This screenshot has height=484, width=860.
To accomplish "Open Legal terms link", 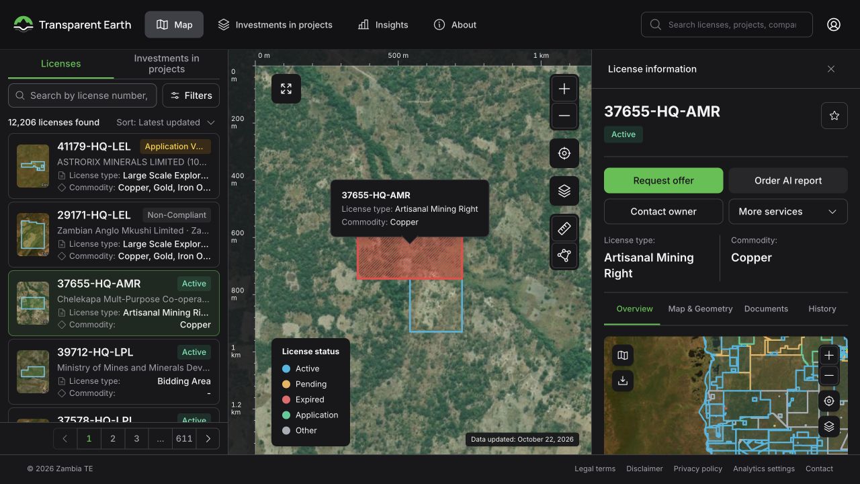I will point(595,469).
